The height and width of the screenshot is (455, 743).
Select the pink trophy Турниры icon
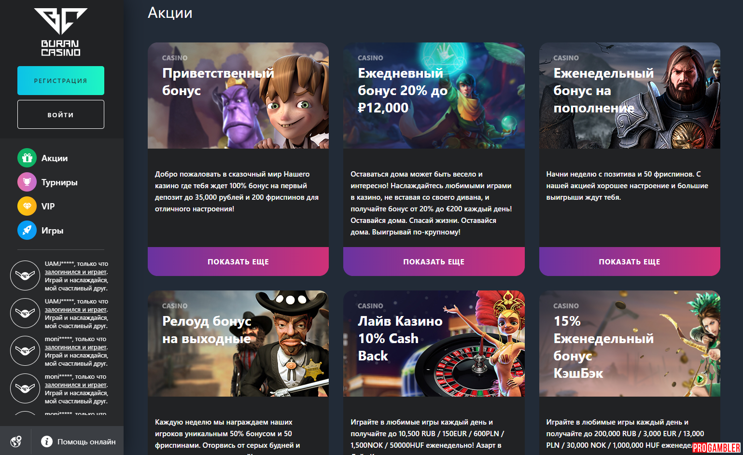click(x=27, y=182)
